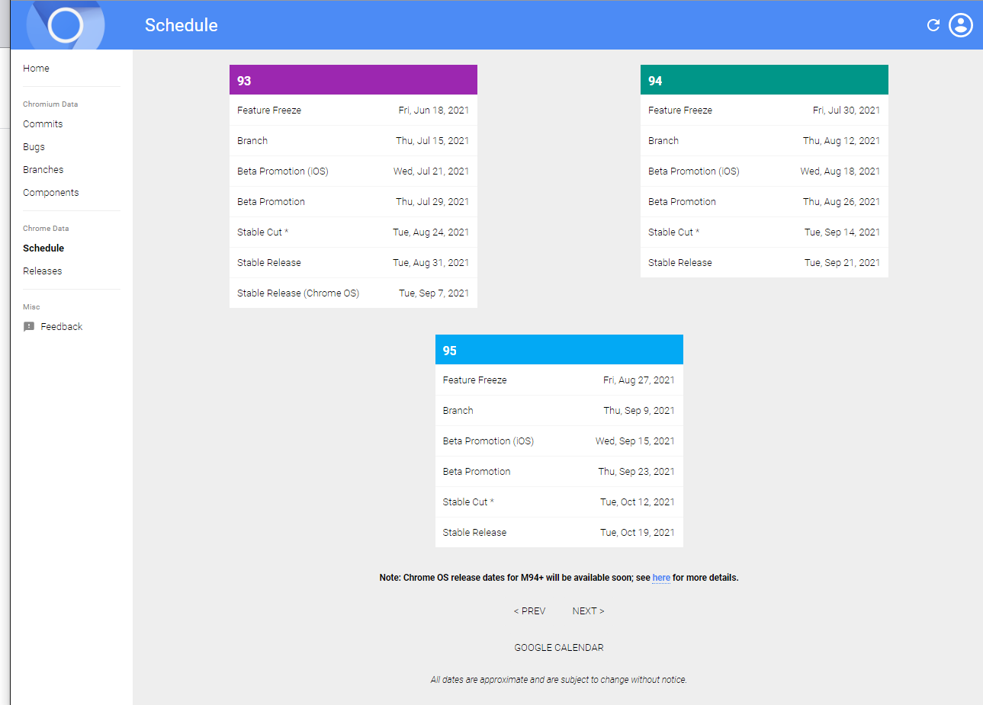Image resolution: width=983 pixels, height=705 pixels.
Task: Select Schedule in sidebar
Action: pyautogui.click(x=43, y=248)
